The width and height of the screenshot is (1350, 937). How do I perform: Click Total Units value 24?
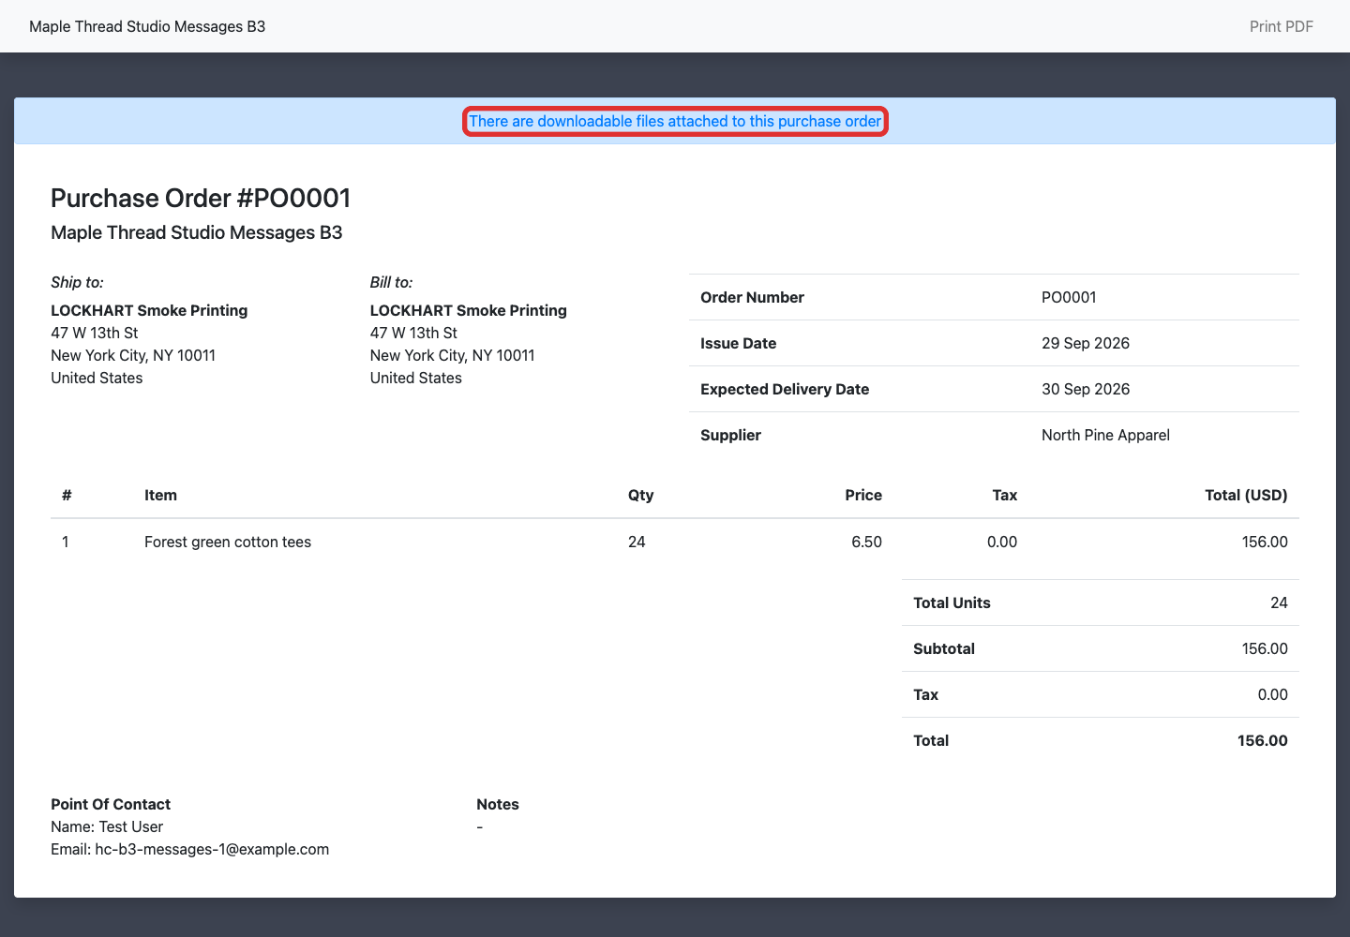point(1279,602)
